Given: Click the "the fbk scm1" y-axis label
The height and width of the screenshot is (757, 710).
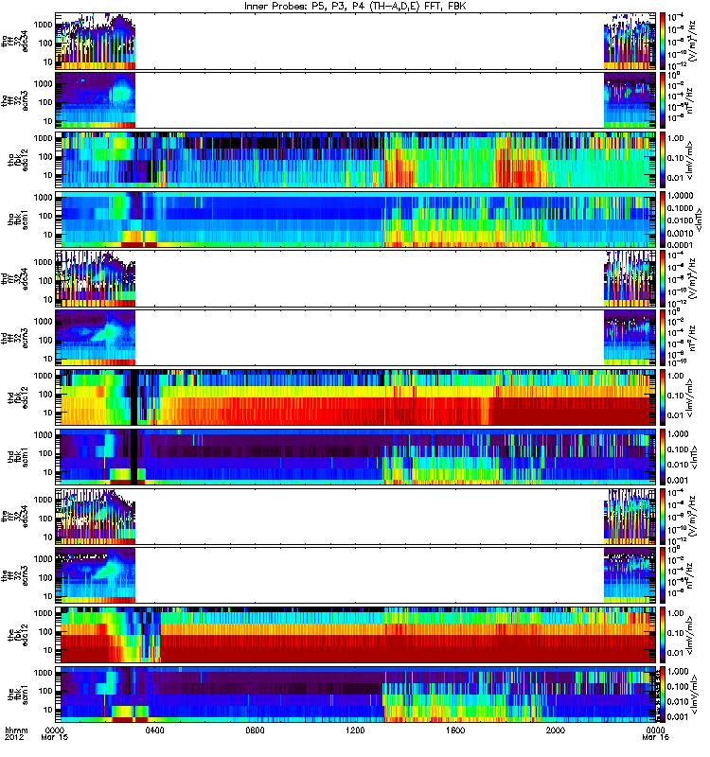Looking at the screenshot, I should (x=18, y=695).
